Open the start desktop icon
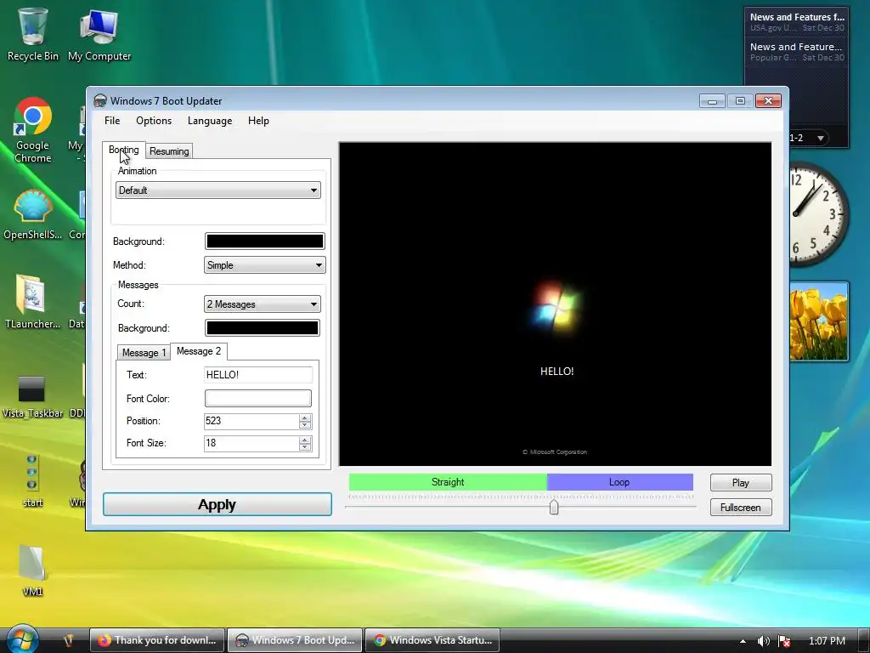The height and width of the screenshot is (653, 870). (x=32, y=481)
